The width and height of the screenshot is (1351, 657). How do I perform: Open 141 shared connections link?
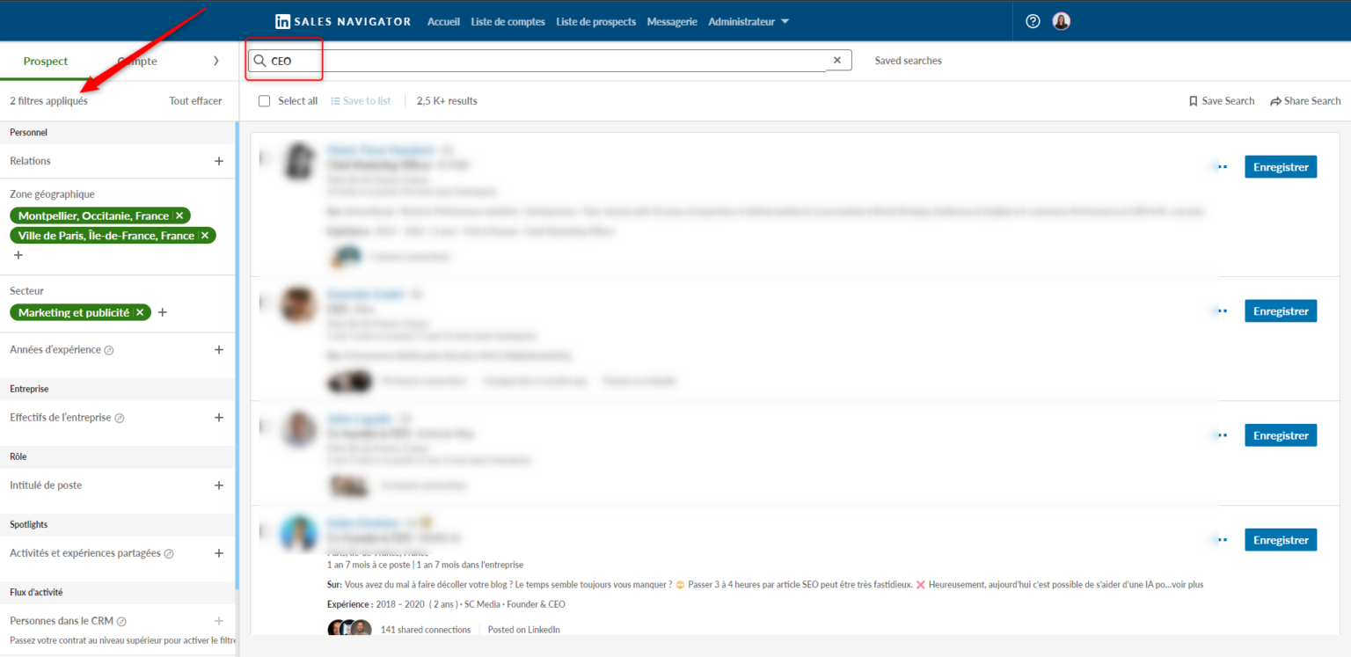coord(426,630)
